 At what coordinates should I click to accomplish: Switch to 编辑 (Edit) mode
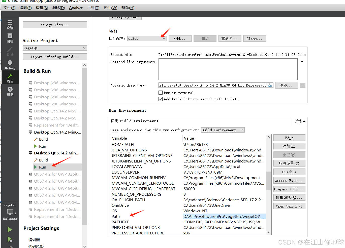(10, 38)
